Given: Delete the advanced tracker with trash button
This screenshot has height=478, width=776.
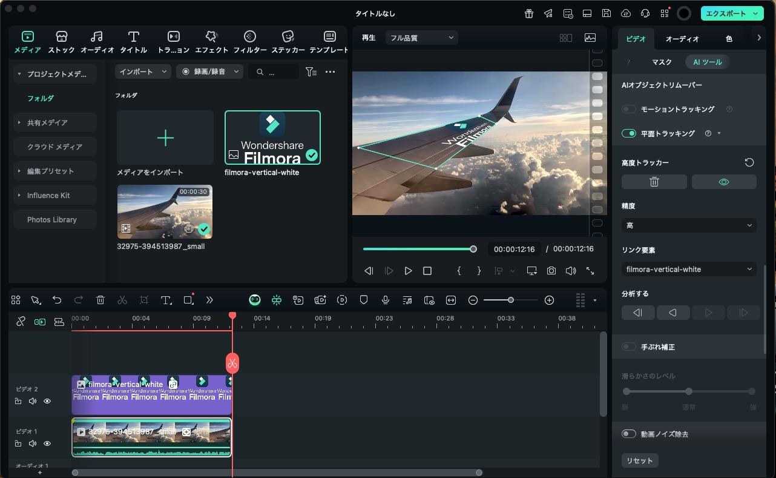Looking at the screenshot, I should (x=654, y=182).
